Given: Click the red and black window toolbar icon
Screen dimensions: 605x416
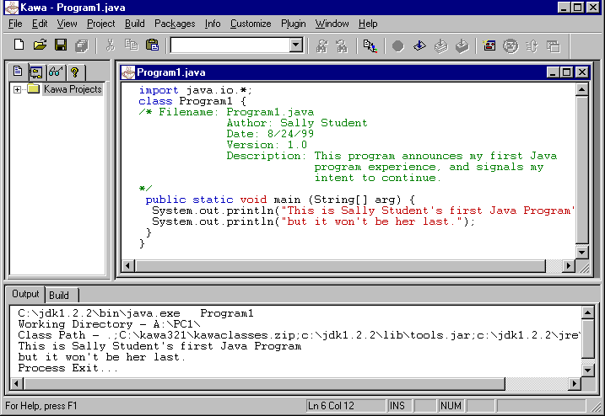Looking at the screenshot, I should point(489,46).
